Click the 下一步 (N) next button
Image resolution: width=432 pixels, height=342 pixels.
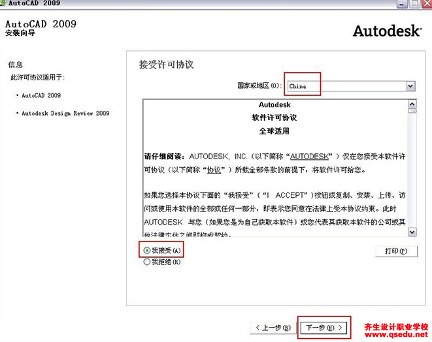(324, 328)
